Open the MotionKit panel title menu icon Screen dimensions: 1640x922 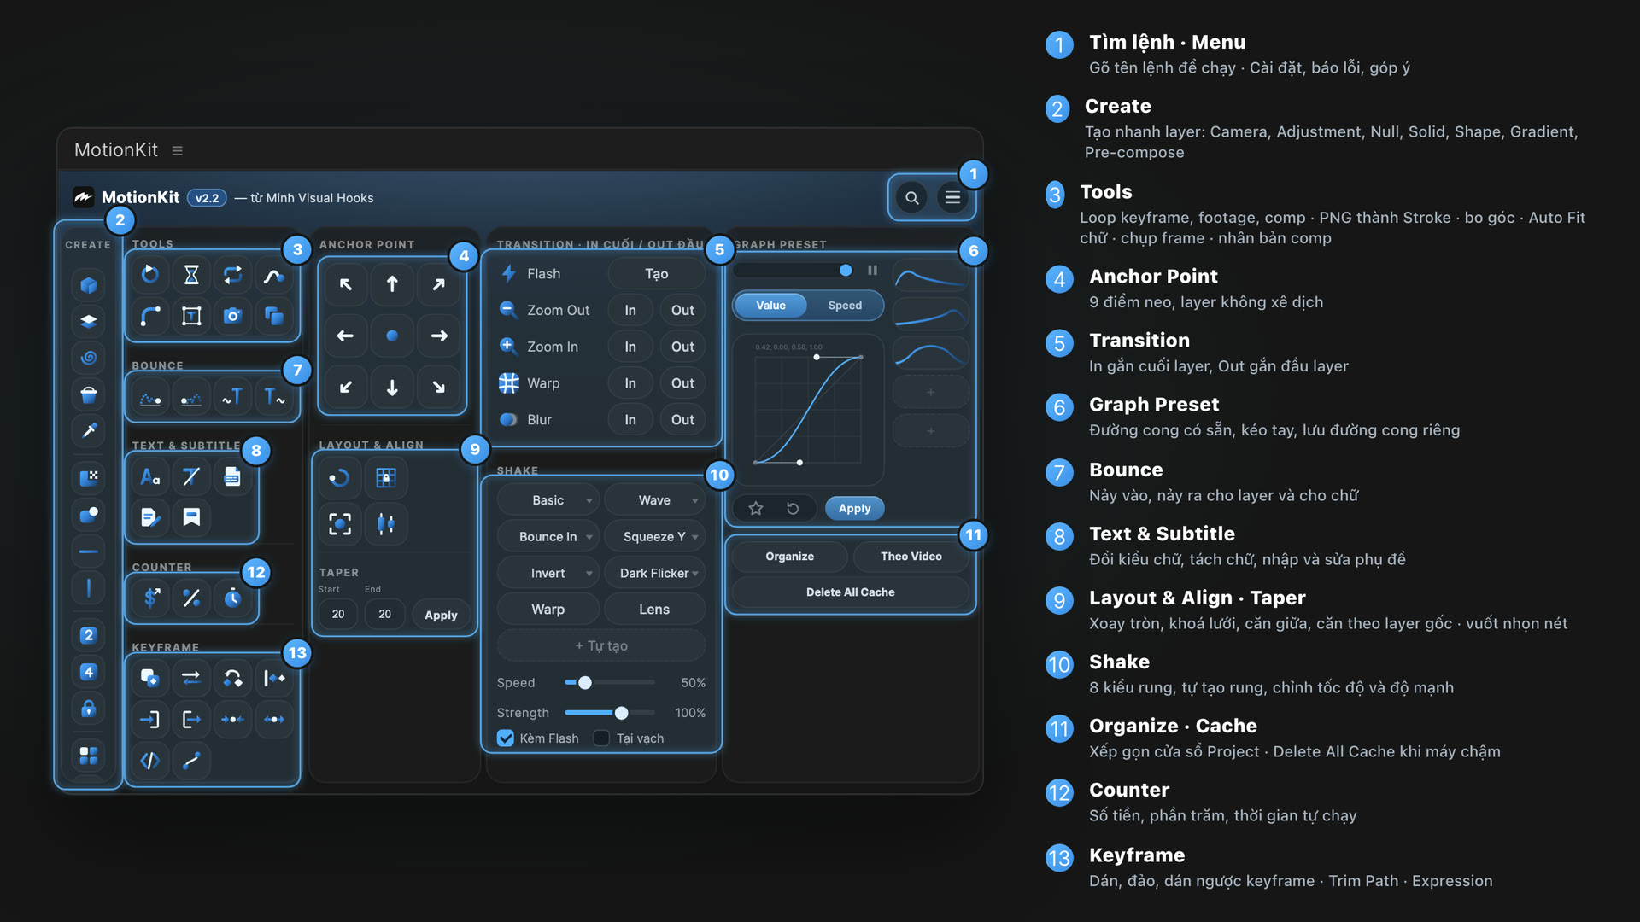(x=178, y=150)
